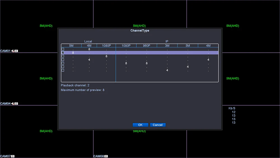Click the CAM08 channel label
The image size is (280, 158).
click(99, 156)
